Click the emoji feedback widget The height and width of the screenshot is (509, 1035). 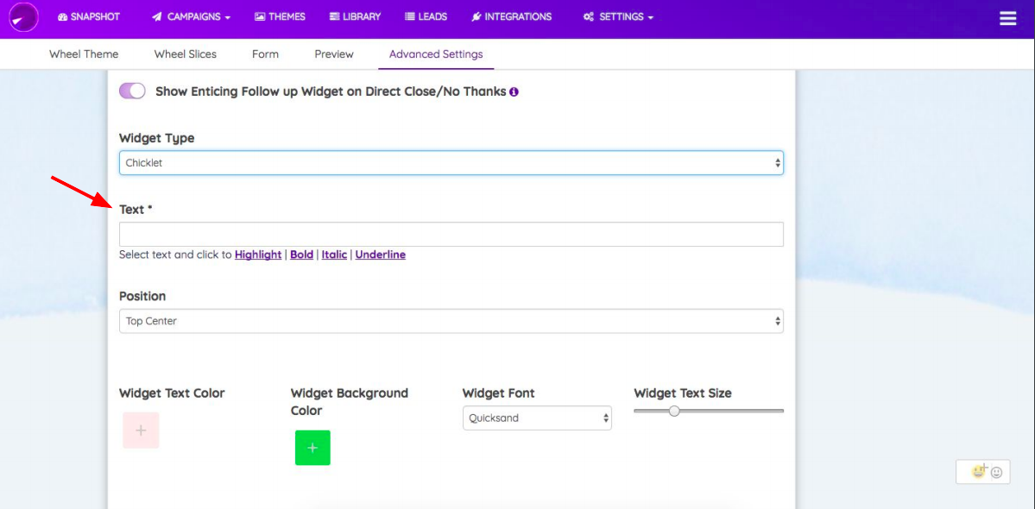[983, 471]
